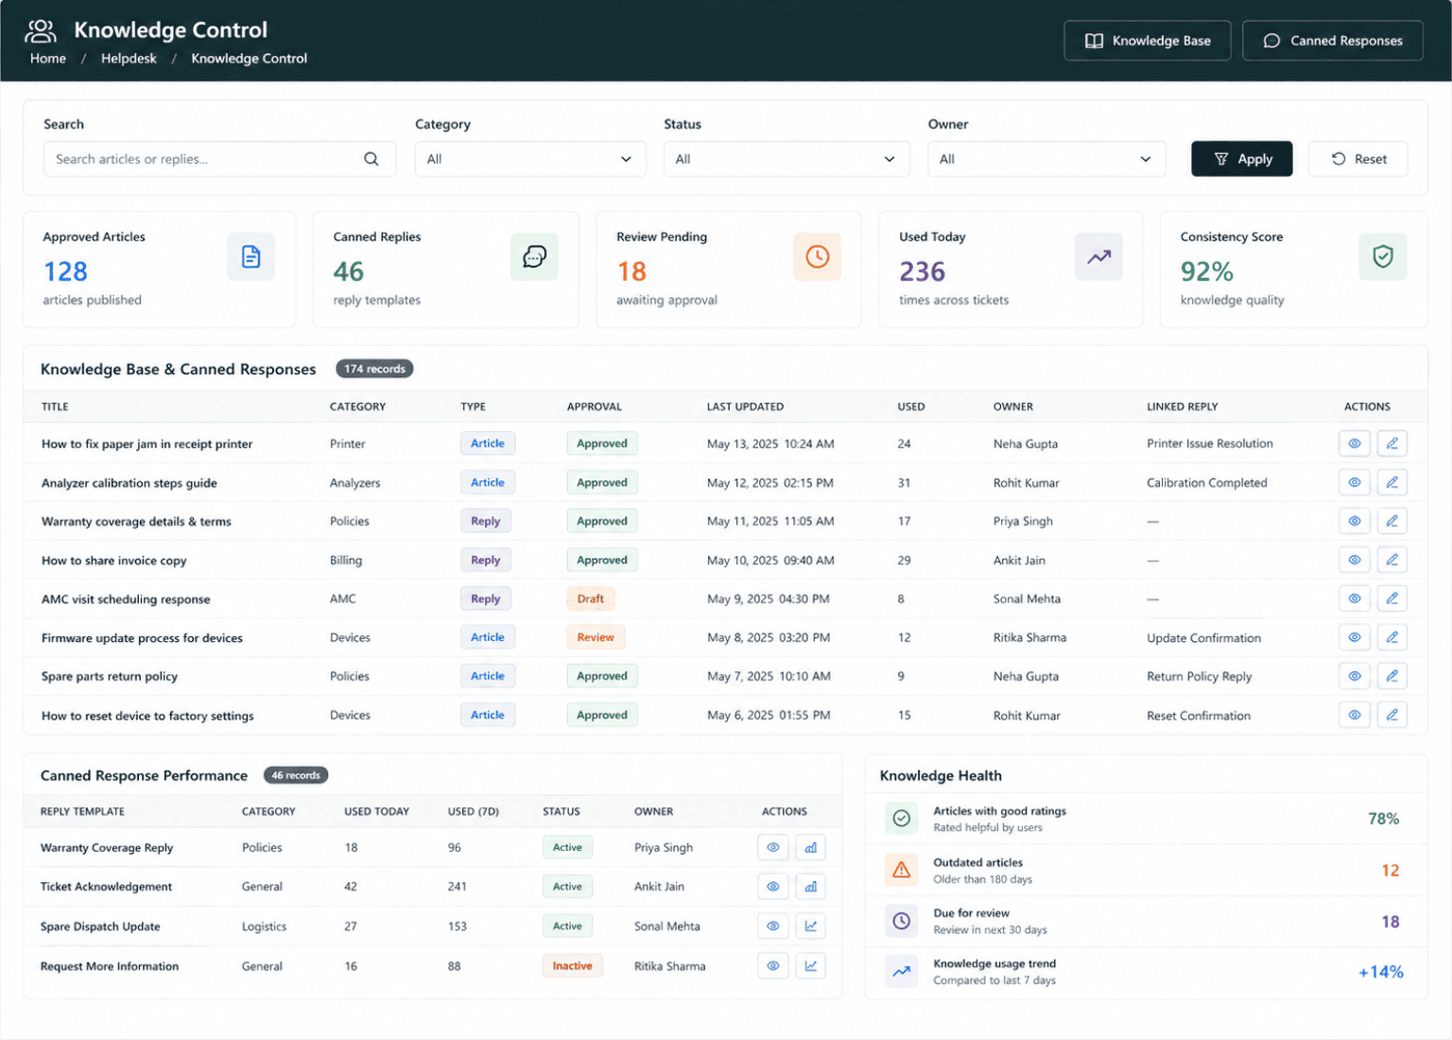Edit How to share invoice copy row
Image resolution: width=1452 pixels, height=1040 pixels.
1391,560
